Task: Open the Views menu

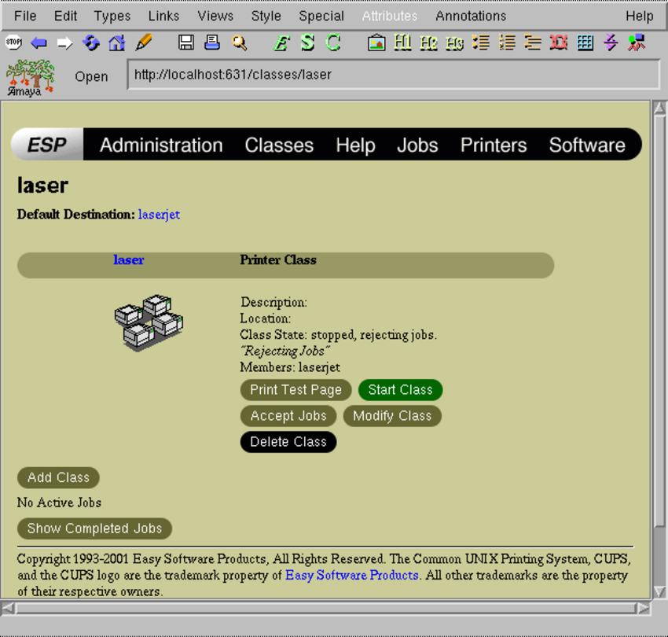Action: (215, 16)
